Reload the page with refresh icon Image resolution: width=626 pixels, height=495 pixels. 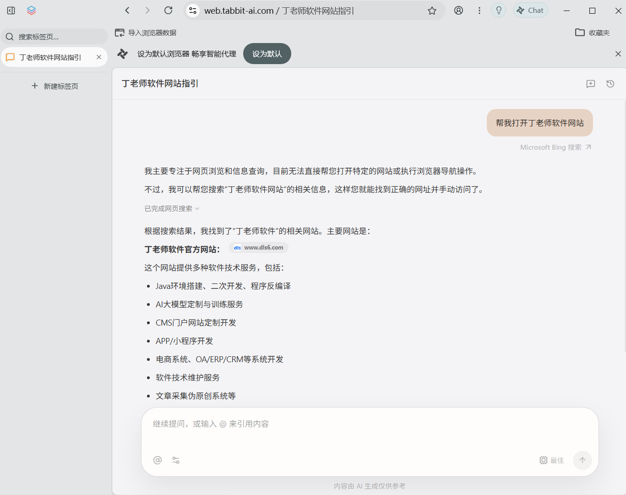(x=169, y=11)
